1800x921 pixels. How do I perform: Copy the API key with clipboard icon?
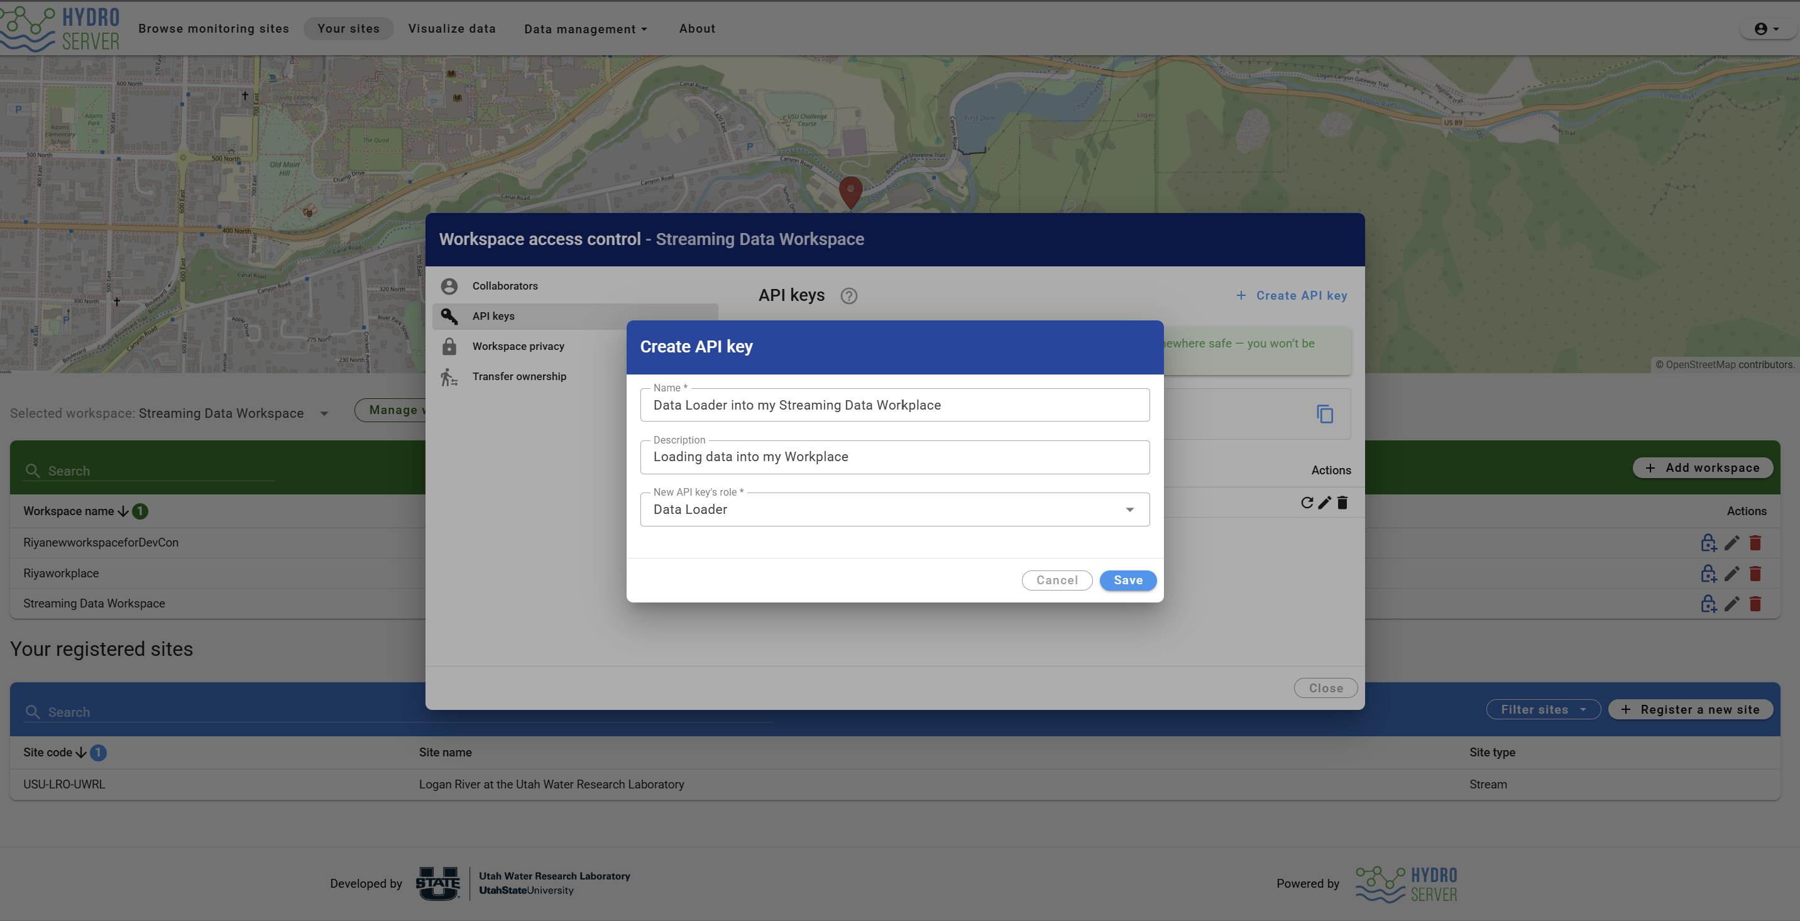tap(1325, 414)
